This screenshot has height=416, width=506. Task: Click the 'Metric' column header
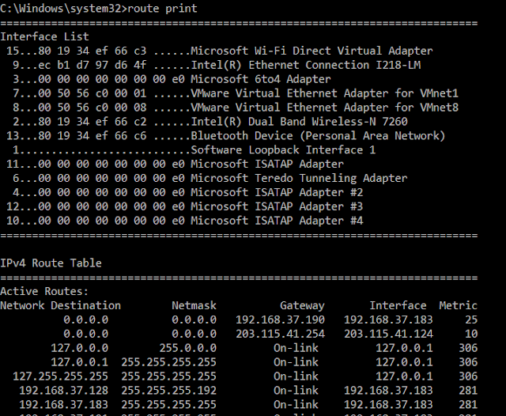458,305
